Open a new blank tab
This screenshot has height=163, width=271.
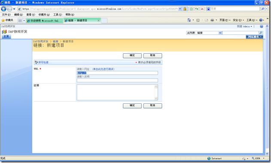(104, 21)
